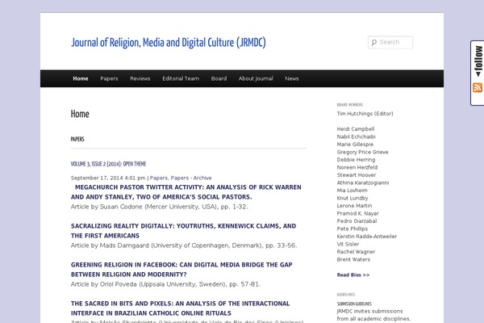Viewport: 484px width, 323px height.
Task: Click the Submission Guidelines sidebar heading
Action: (x=354, y=304)
